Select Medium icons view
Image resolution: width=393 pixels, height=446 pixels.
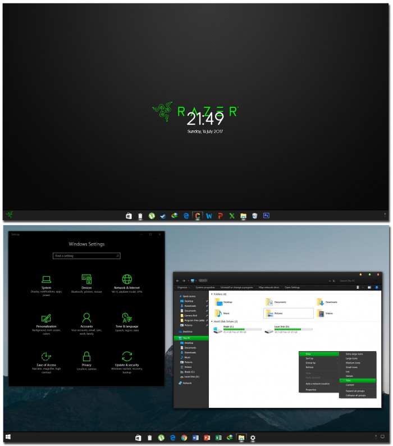click(358, 363)
